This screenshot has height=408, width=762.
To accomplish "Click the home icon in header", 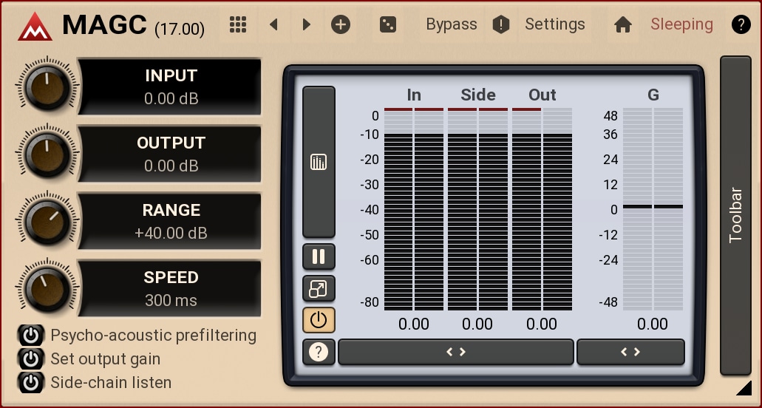I will (x=623, y=24).
